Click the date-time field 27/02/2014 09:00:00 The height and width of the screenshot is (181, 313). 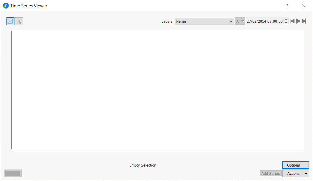coord(264,21)
